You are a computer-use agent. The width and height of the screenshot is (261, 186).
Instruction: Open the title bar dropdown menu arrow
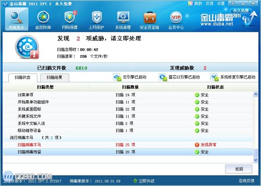click(x=233, y=3)
